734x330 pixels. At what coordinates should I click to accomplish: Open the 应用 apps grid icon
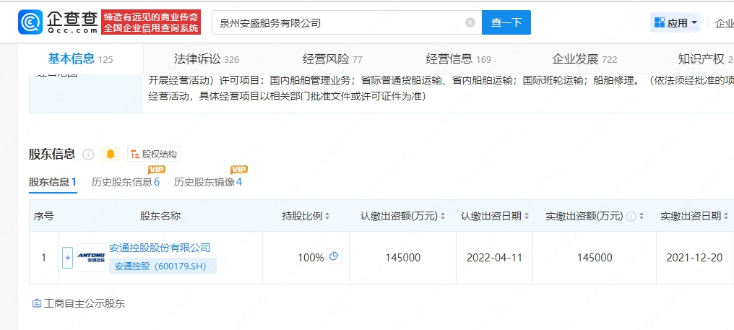[660, 22]
